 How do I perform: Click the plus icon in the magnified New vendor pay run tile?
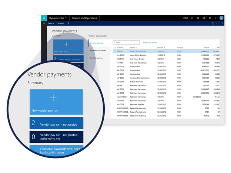(53, 98)
